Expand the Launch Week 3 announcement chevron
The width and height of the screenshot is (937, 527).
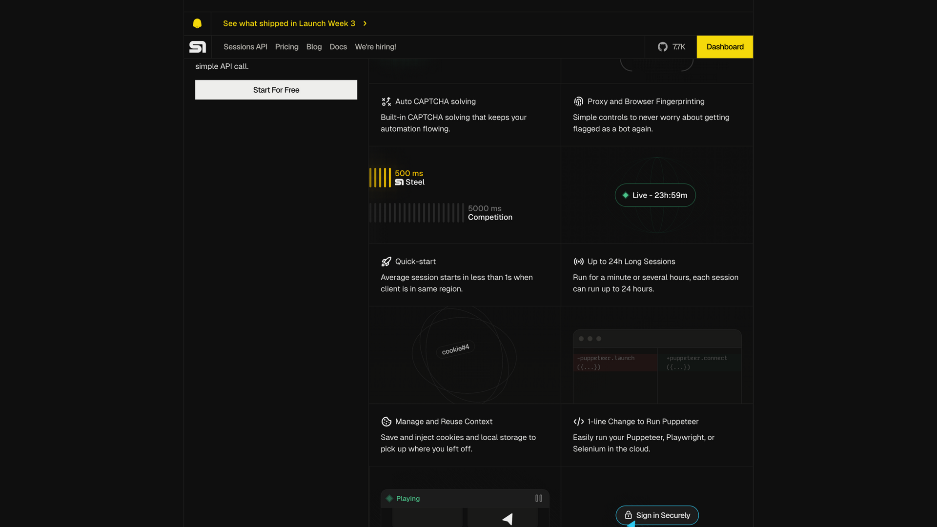(x=365, y=23)
